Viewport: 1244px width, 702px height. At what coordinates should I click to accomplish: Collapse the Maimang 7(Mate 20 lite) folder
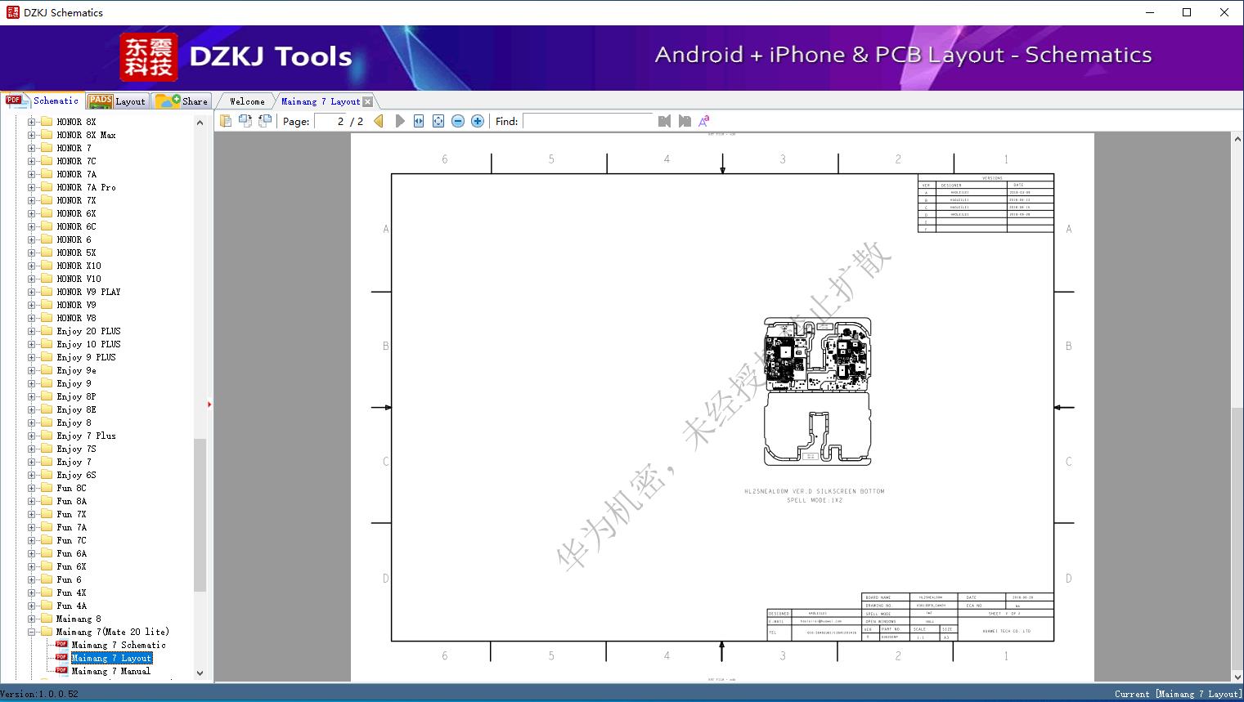tap(31, 632)
